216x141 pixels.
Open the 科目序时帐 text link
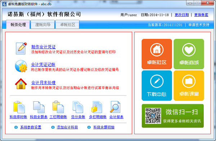click(x=18, y=117)
